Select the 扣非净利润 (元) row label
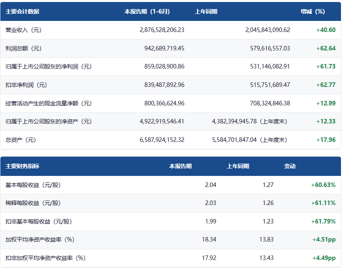This screenshot has height=269, width=343. [26, 85]
